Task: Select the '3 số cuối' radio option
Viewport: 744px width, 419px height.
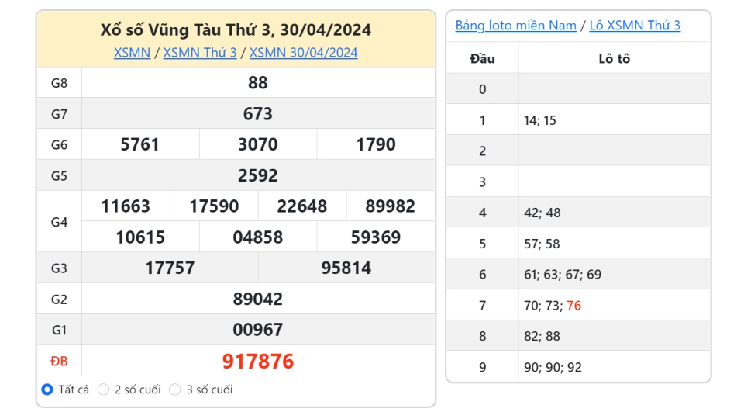Action: tap(175, 390)
